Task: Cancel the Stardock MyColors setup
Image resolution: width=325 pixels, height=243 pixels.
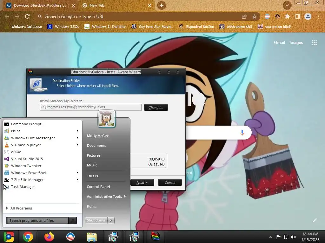Action: pos(170,183)
